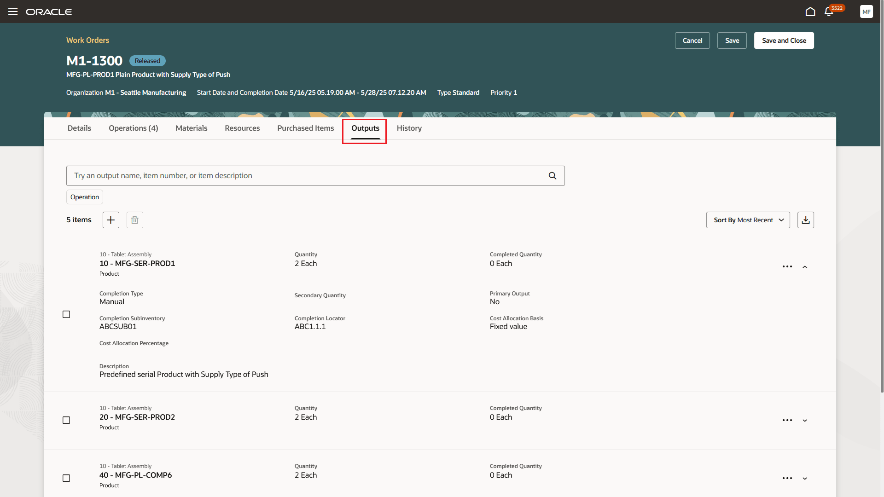Screen dimensions: 884x497
Task: Select checkbox for 10 - MFG-SER-PROD1
Action: [x=66, y=314]
